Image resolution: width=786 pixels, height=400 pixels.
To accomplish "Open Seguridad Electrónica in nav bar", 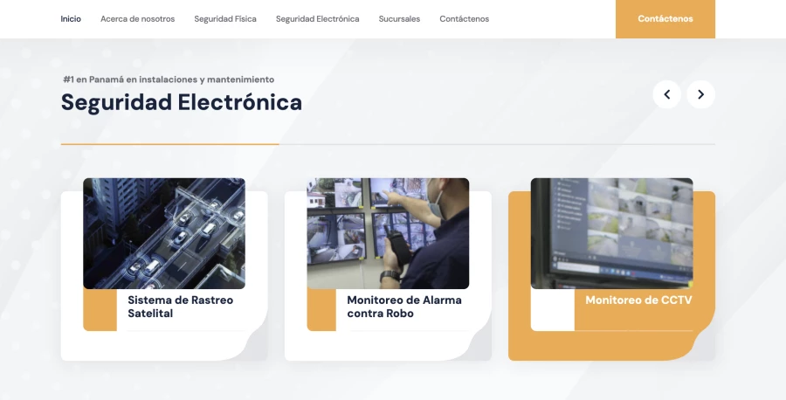I will pyautogui.click(x=317, y=19).
